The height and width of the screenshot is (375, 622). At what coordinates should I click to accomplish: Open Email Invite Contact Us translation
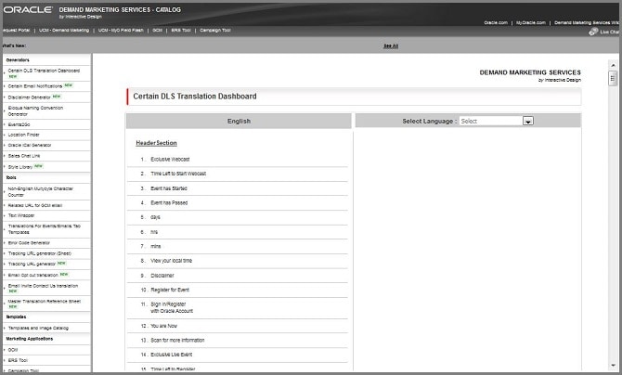[43, 286]
